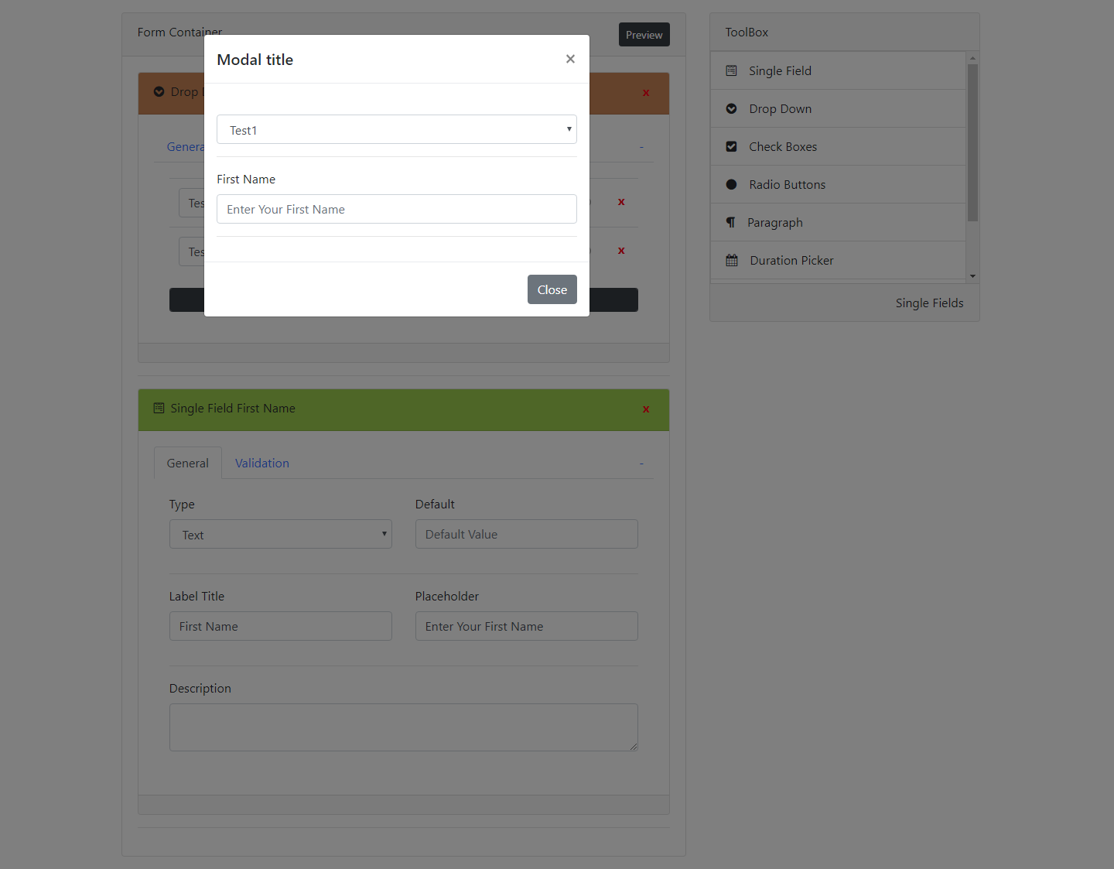This screenshot has width=1114, height=869.
Task: Click the Label Title input with First Name
Action: 281,626
